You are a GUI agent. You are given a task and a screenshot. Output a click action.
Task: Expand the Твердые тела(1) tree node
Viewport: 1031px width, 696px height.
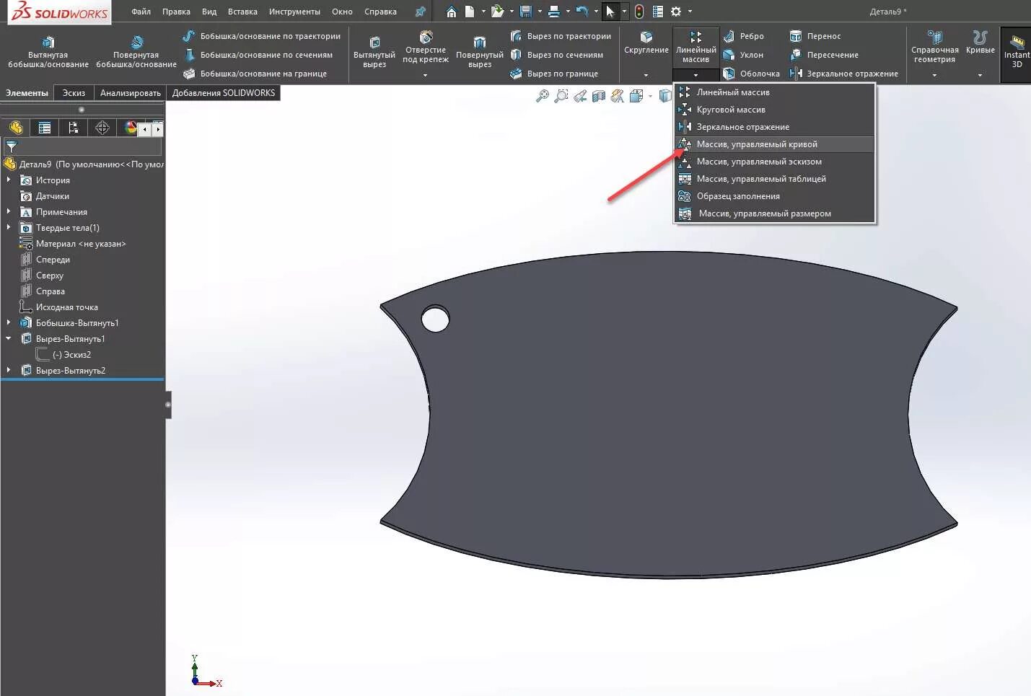coord(9,227)
